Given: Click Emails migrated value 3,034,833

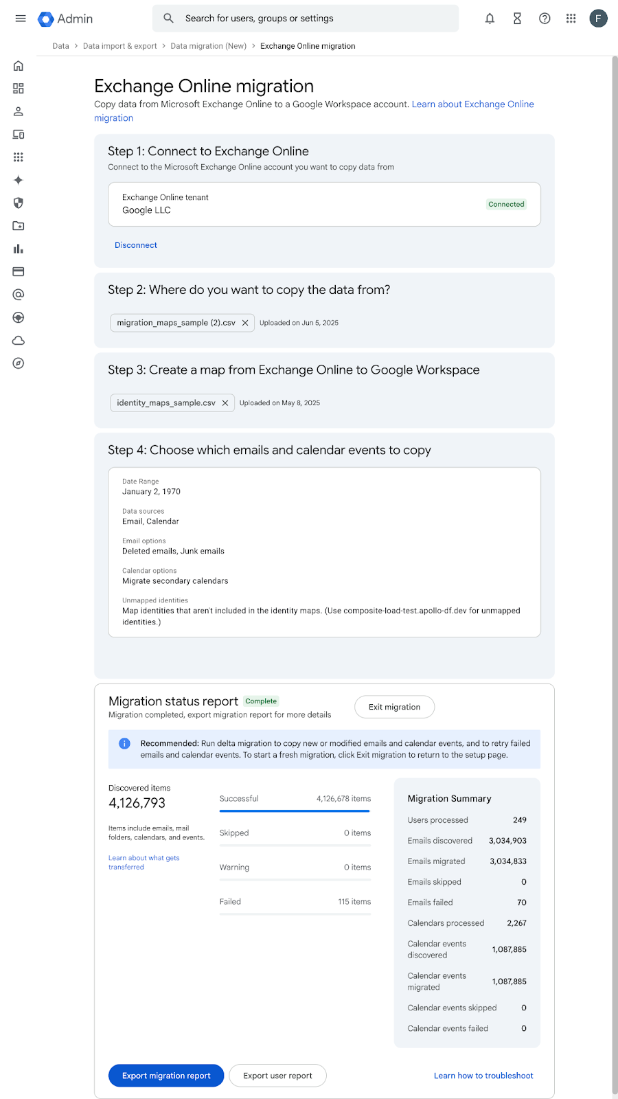Looking at the screenshot, I should click(508, 861).
